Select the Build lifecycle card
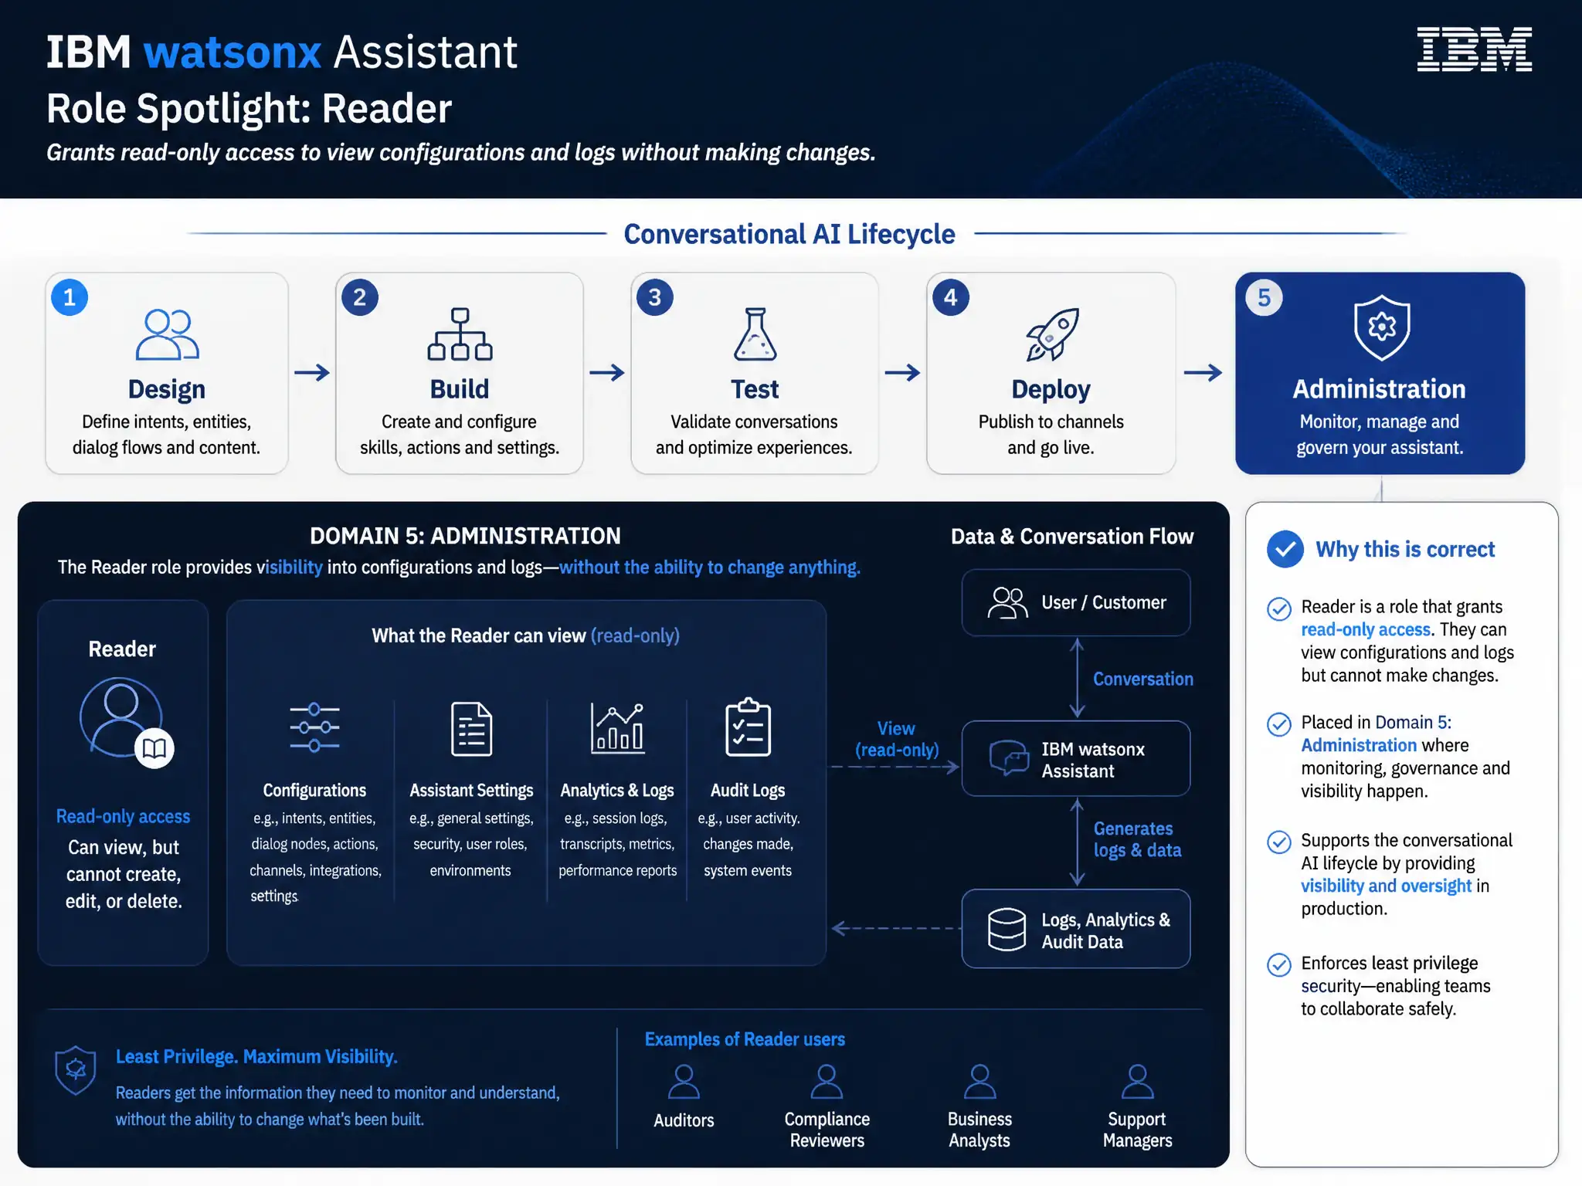The width and height of the screenshot is (1582, 1186). point(460,373)
